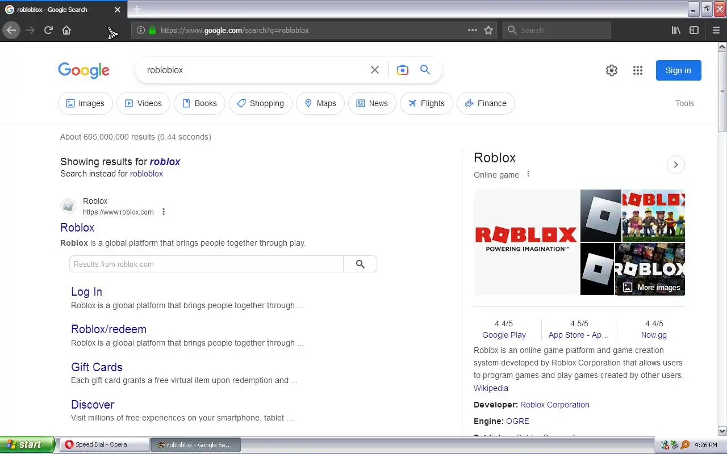The height and width of the screenshot is (454, 727).
Task: Open the Google Play rating link
Action: tap(504, 335)
